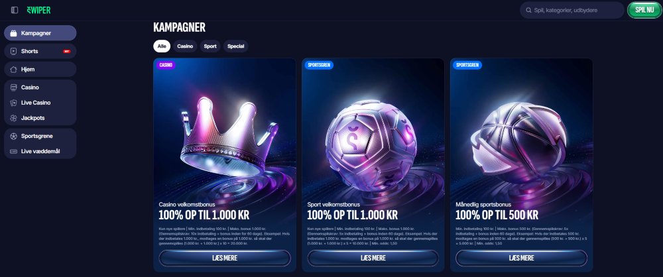Select the Sportsgrene football icon
Image resolution: width=663 pixels, height=277 pixels.
coord(13,136)
